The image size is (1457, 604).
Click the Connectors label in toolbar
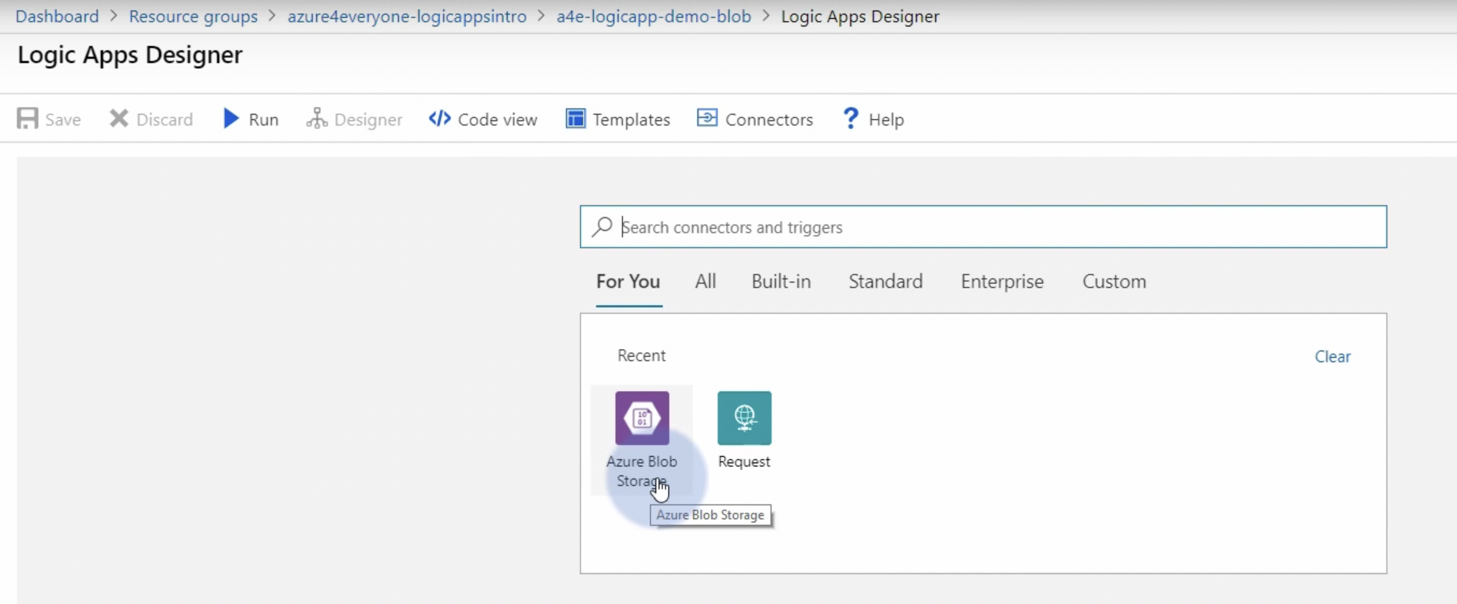(769, 119)
